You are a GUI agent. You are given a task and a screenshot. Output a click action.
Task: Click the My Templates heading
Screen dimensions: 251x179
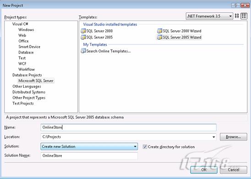pyautogui.click(x=95, y=44)
